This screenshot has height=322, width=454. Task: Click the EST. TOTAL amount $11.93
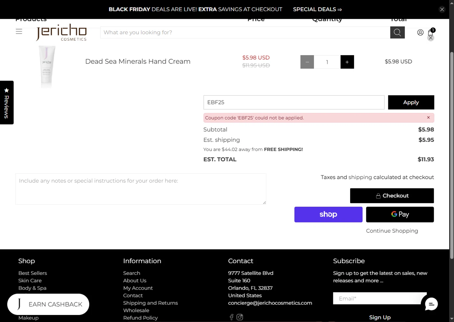(x=426, y=159)
